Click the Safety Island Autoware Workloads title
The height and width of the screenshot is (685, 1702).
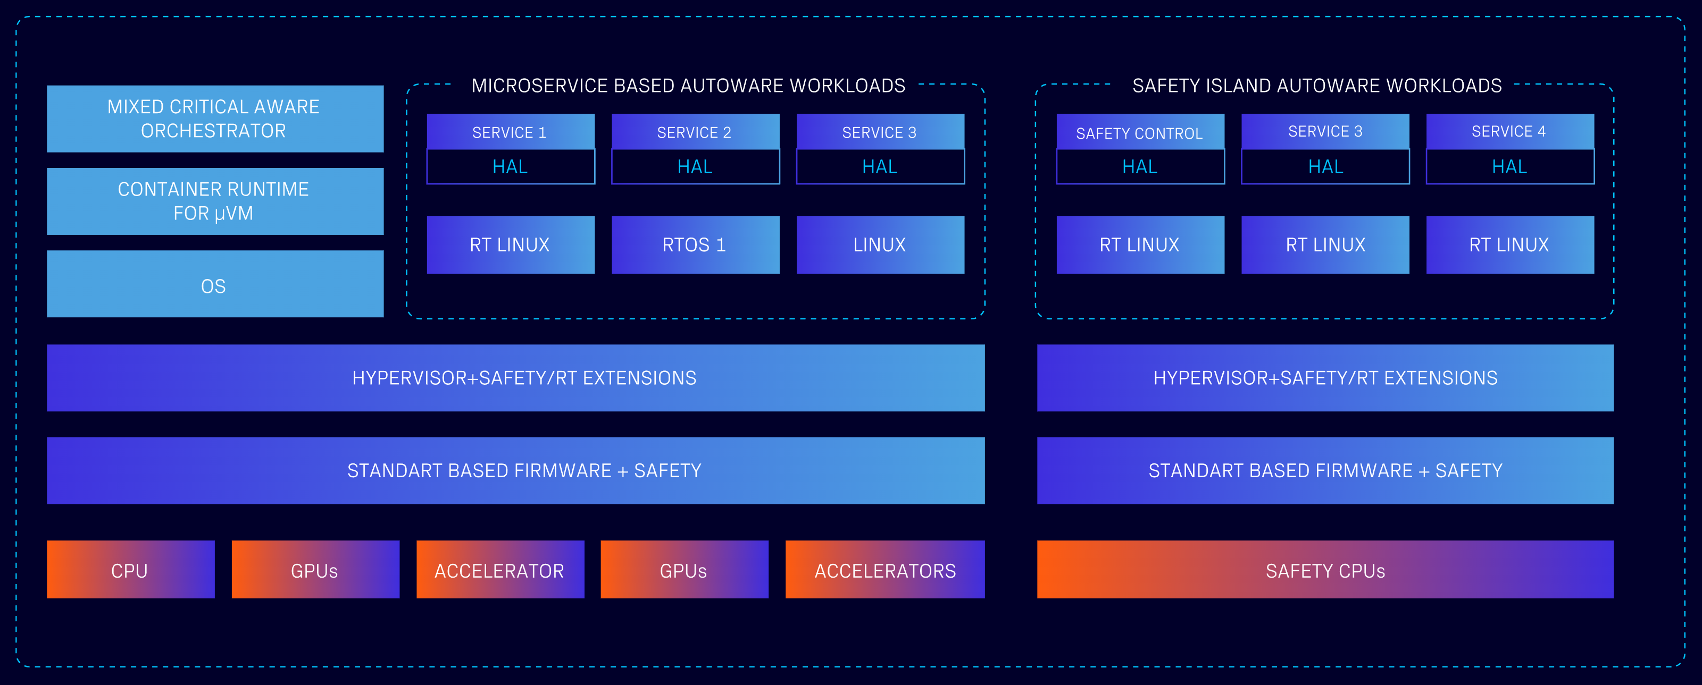coord(1317,86)
